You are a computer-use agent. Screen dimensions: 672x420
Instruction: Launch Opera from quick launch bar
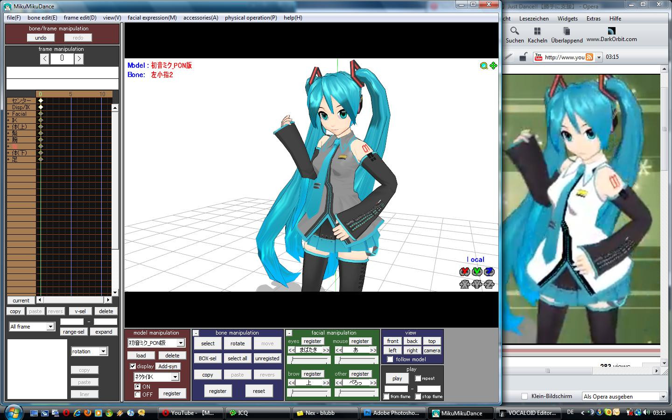tap(66, 413)
